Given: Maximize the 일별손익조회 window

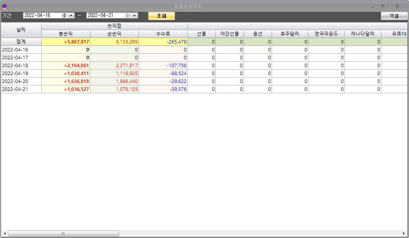Looking at the screenshot, I should 382,6.
